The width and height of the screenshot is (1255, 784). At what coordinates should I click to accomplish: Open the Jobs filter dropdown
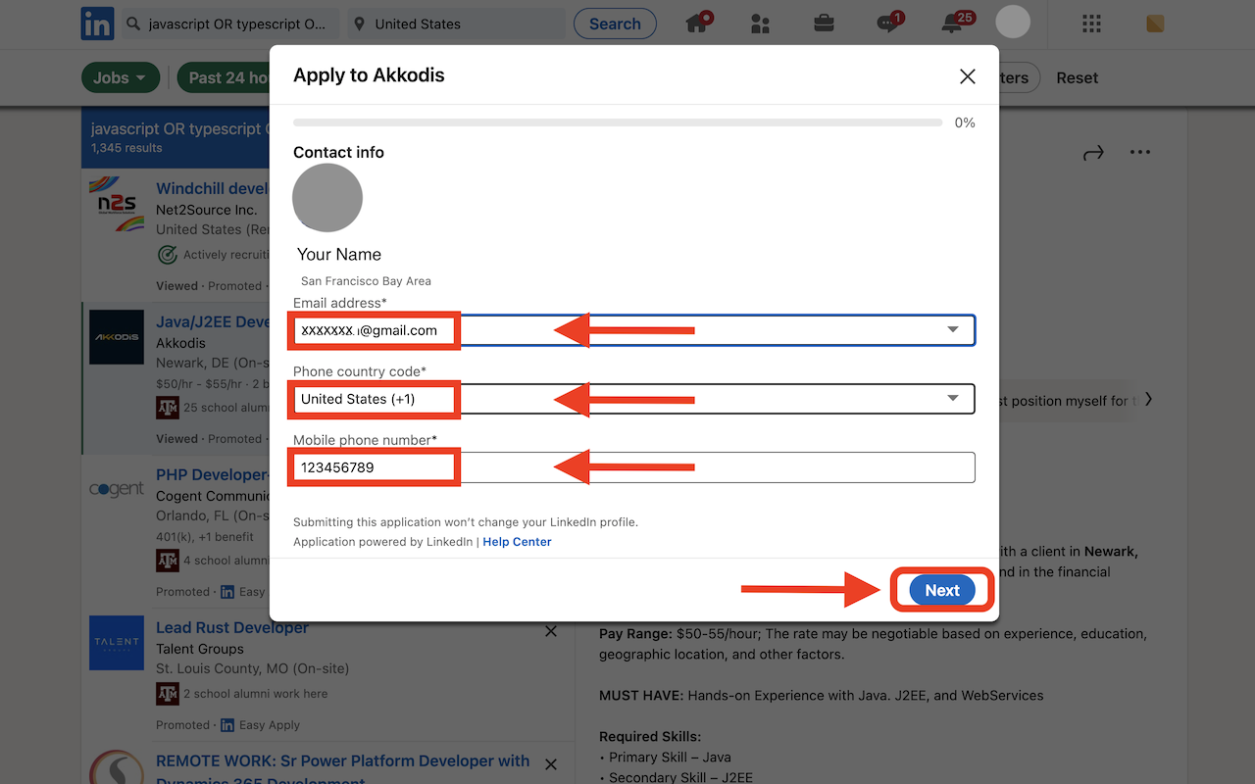point(120,76)
